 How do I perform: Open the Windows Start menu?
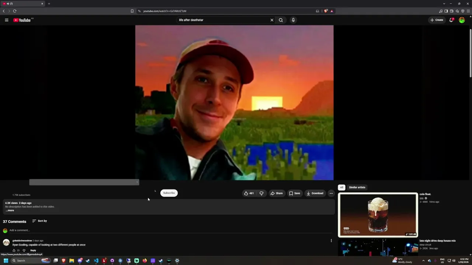tap(6, 261)
